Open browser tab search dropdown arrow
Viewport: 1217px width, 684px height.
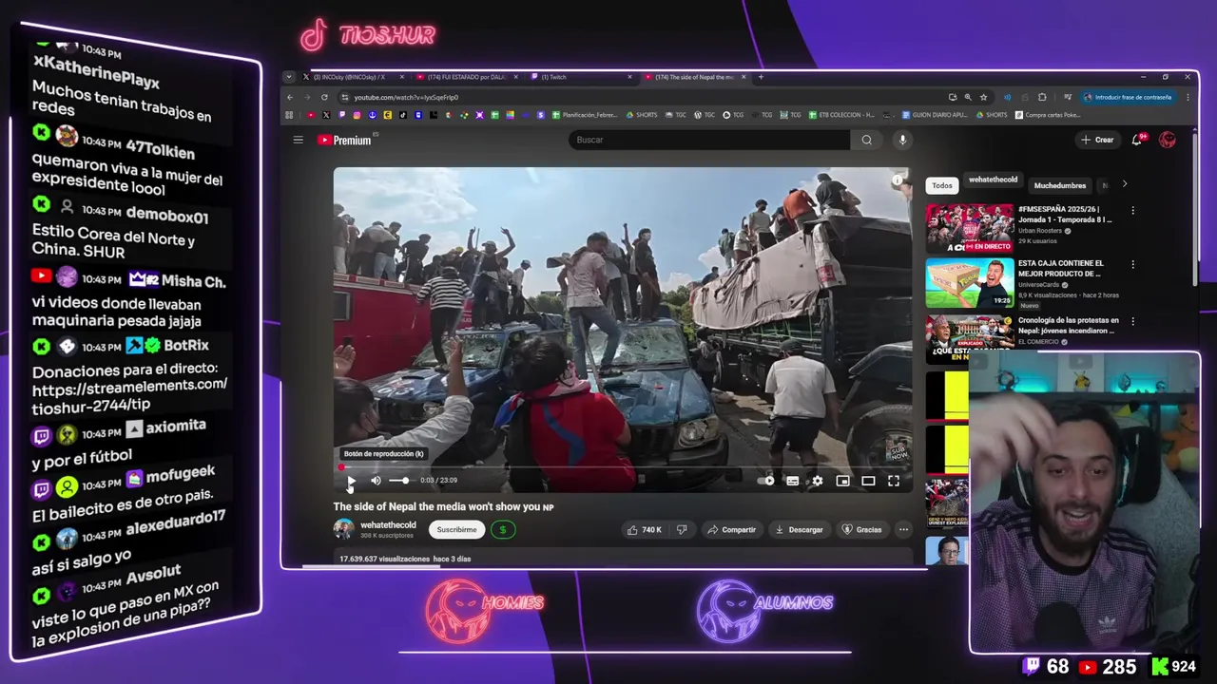(x=289, y=77)
